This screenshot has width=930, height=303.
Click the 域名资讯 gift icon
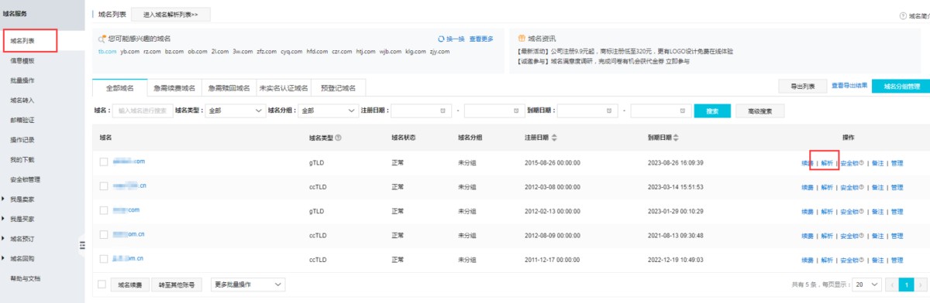pyautogui.click(x=521, y=38)
